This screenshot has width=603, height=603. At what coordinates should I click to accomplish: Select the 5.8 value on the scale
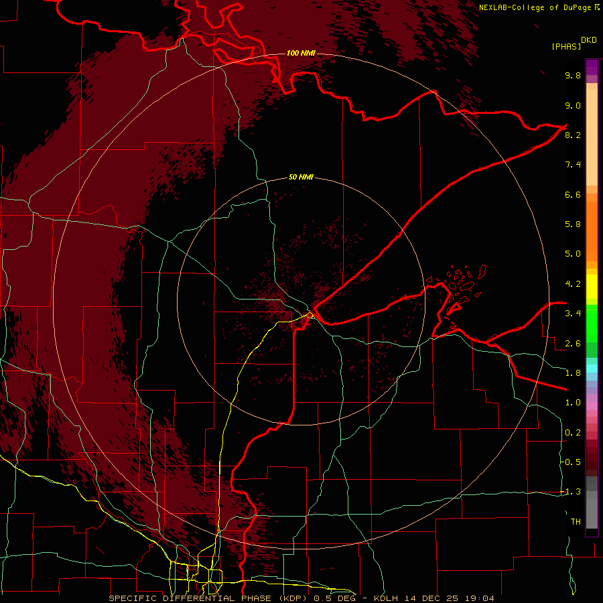pyautogui.click(x=573, y=224)
